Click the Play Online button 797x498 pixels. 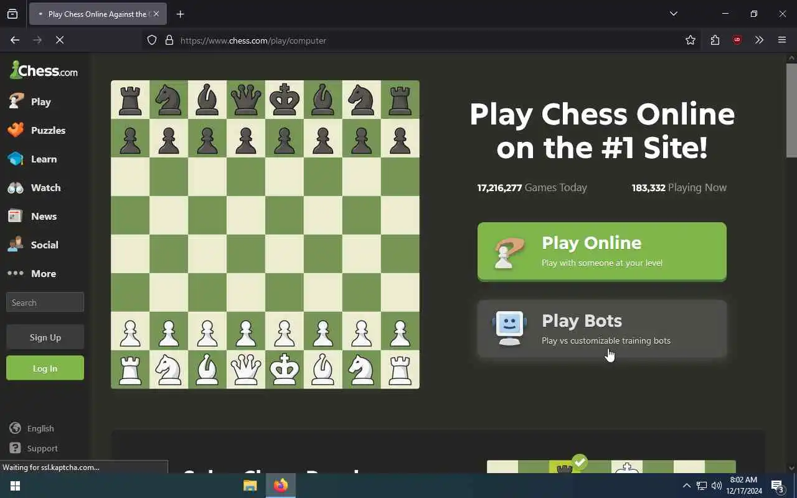(x=601, y=251)
